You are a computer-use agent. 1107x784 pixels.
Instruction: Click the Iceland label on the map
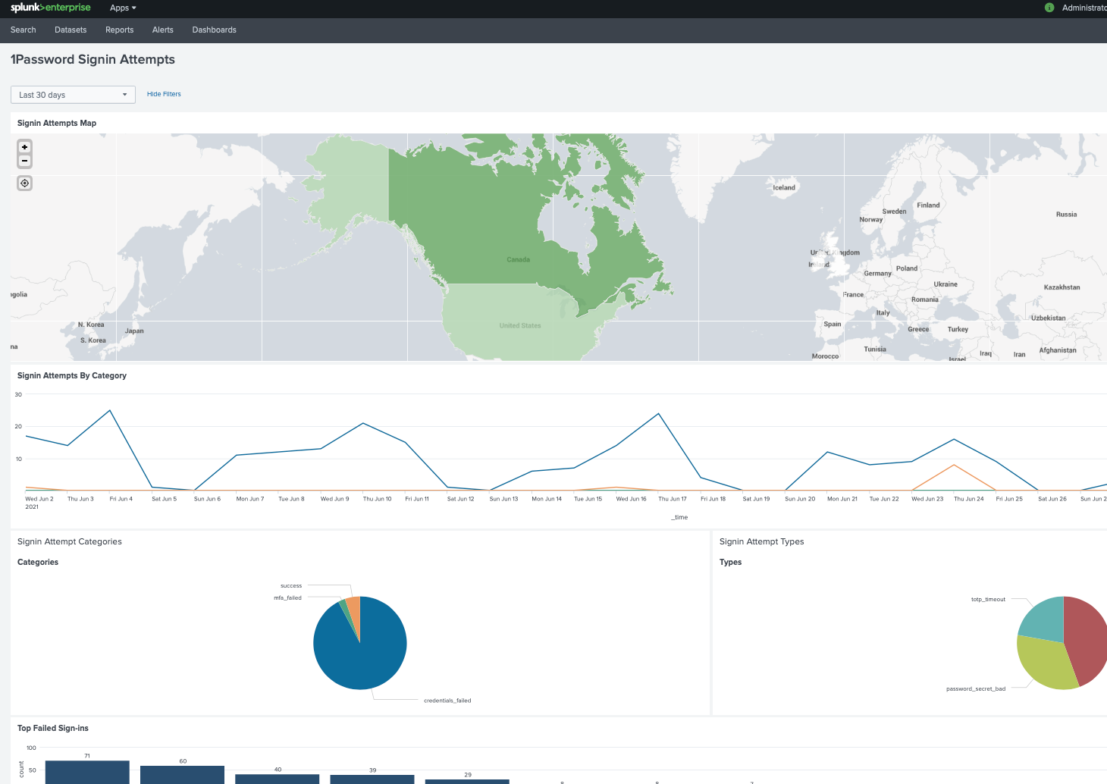coord(784,187)
